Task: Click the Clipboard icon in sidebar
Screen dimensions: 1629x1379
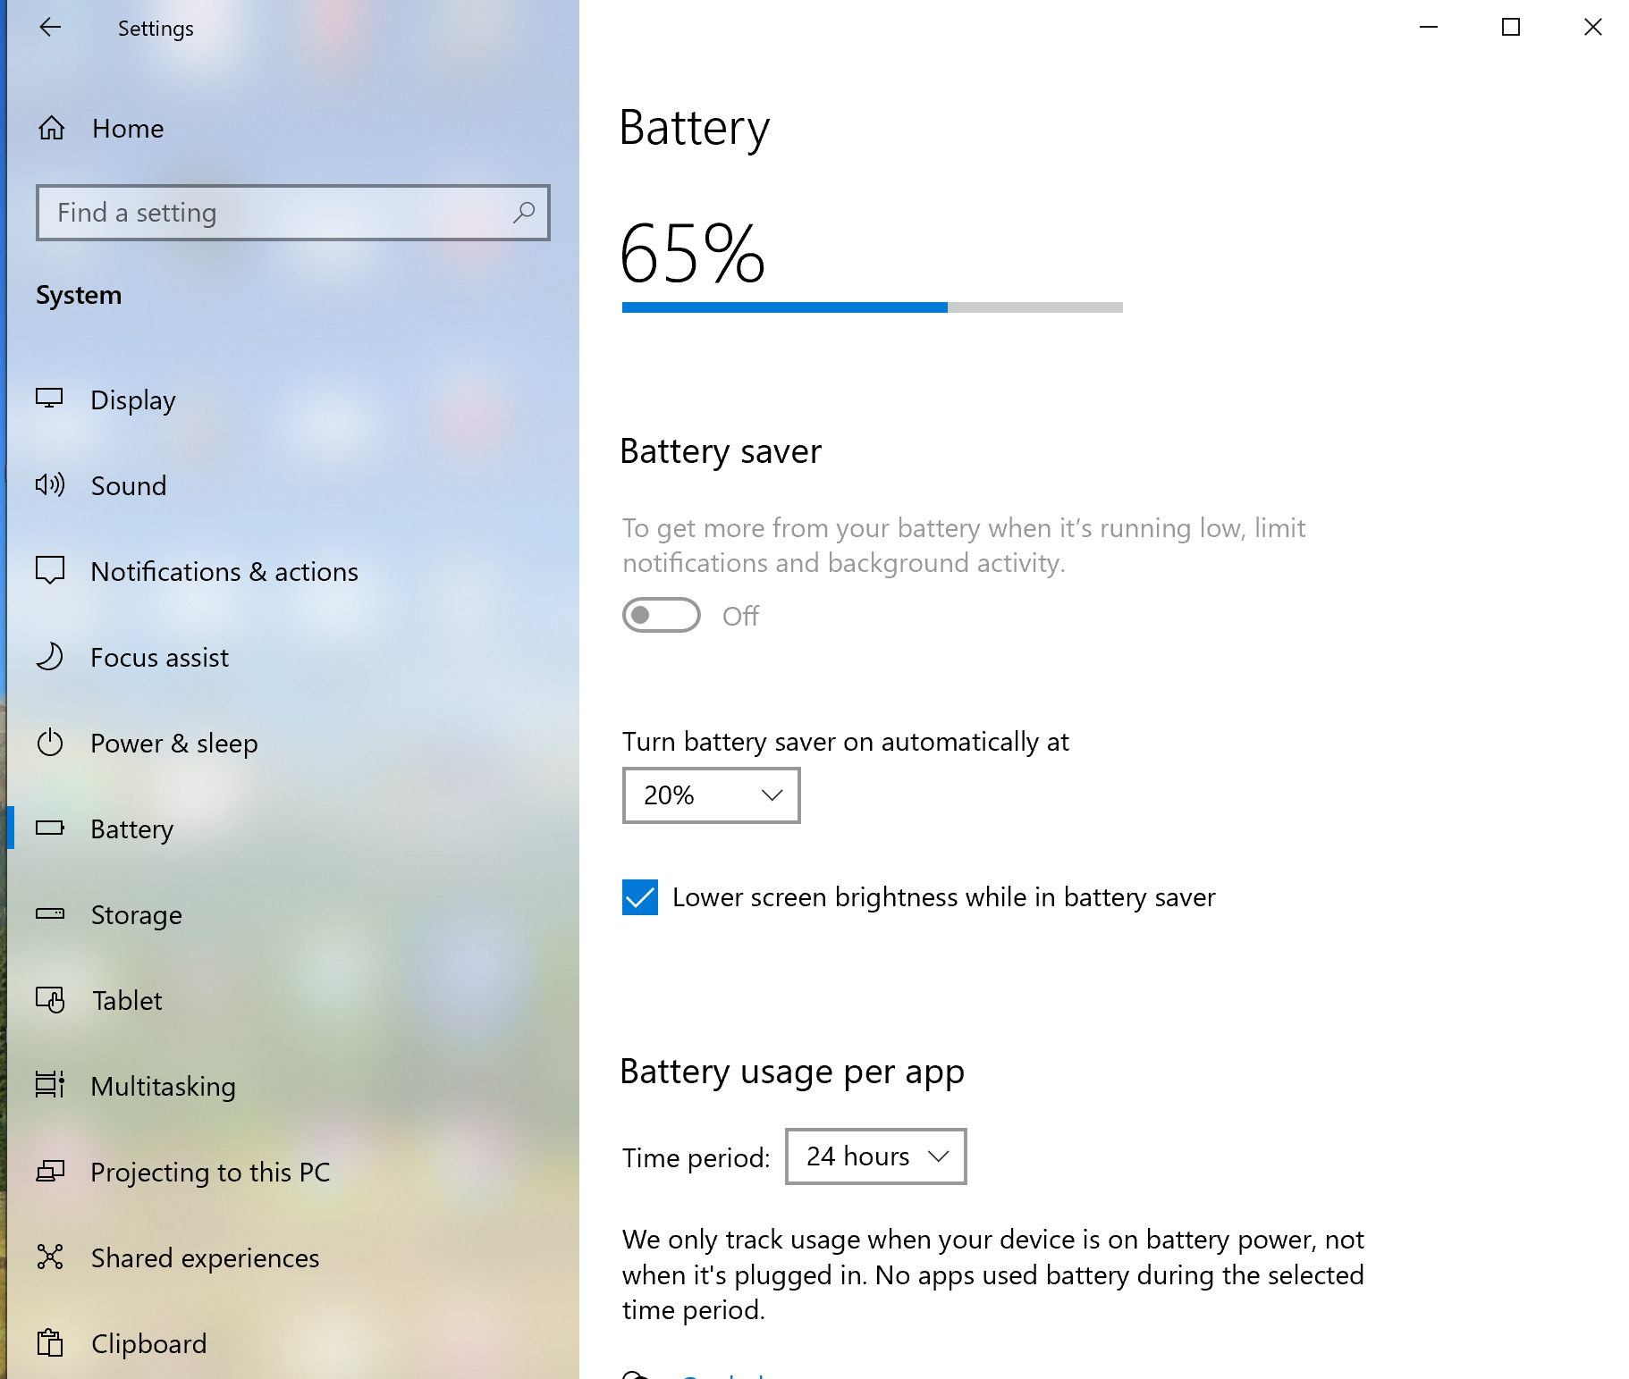Action: [x=50, y=1342]
